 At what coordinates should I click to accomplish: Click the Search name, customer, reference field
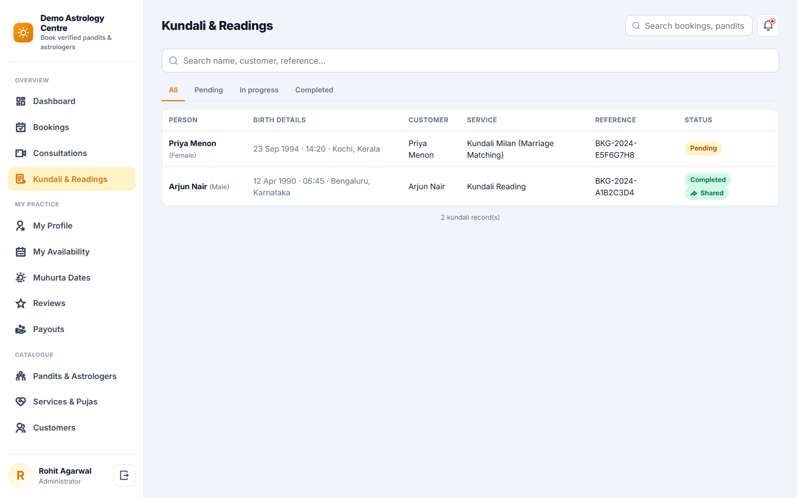click(x=470, y=61)
